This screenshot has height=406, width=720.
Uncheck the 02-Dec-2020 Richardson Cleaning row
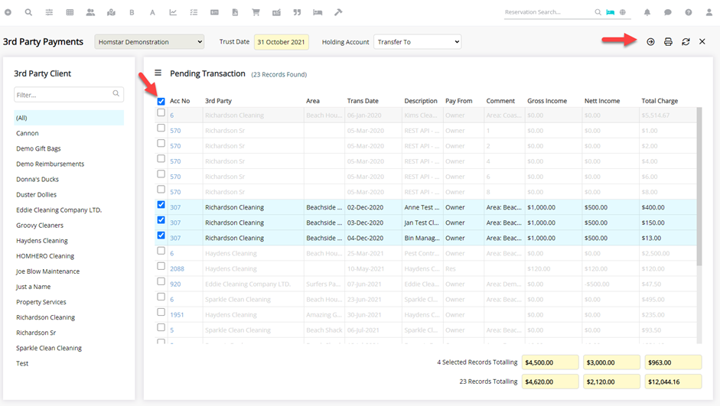tap(161, 205)
